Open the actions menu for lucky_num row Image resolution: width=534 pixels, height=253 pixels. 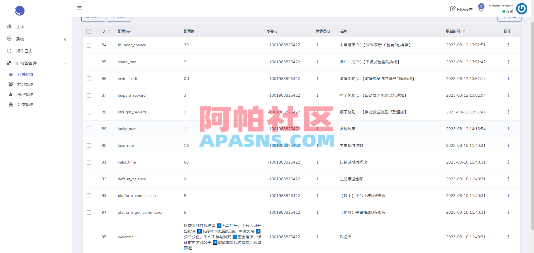509,129
